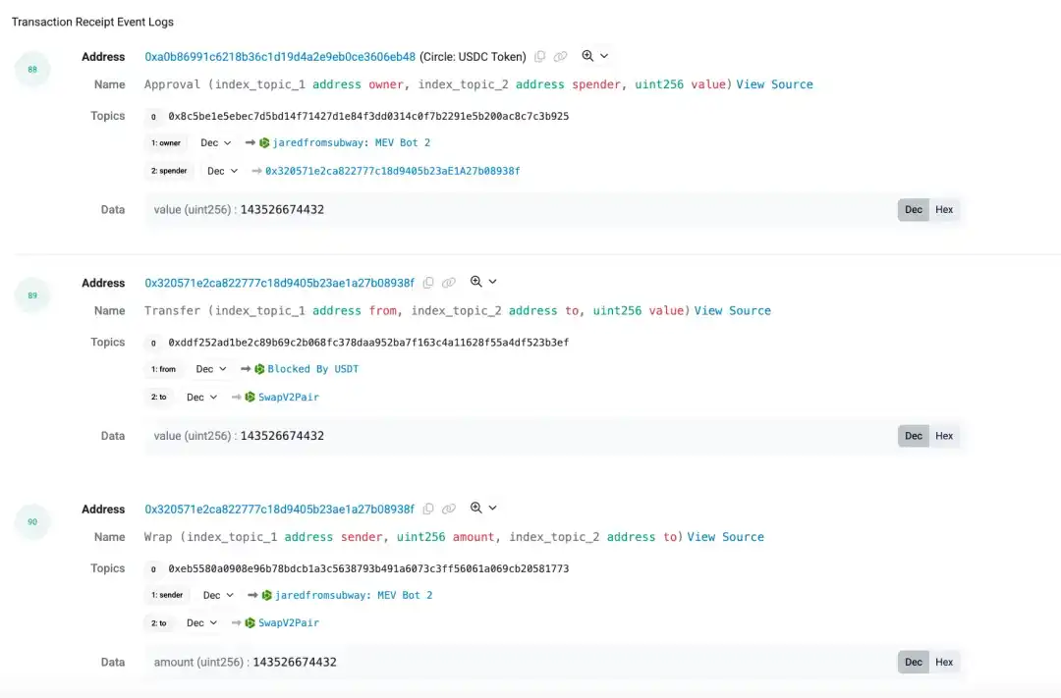Click contract icon beside owner jaredfromsubway label
The image size is (1061, 698).
click(264, 142)
